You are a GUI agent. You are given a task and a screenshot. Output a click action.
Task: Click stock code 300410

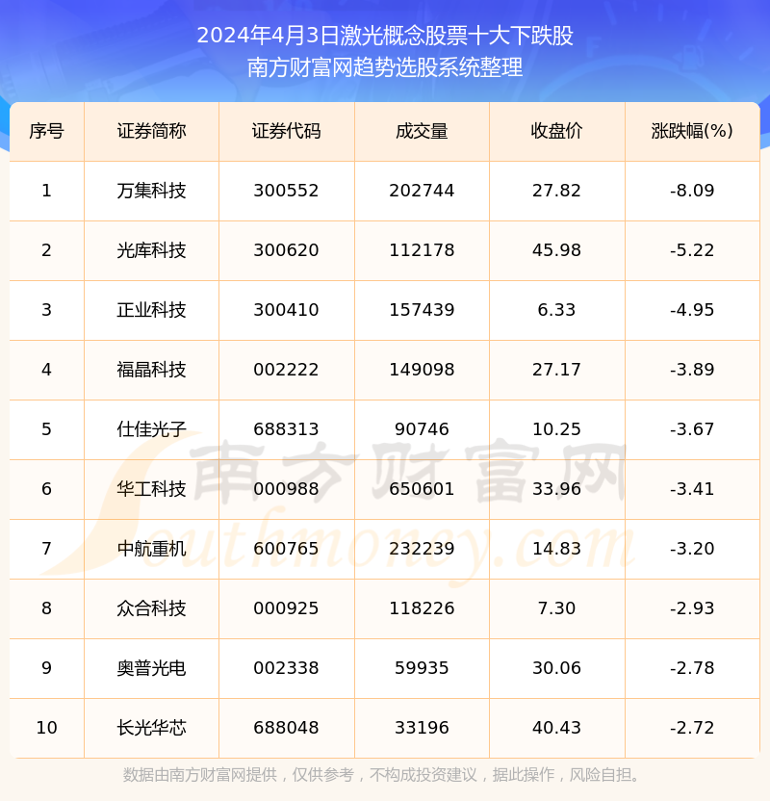pos(286,310)
